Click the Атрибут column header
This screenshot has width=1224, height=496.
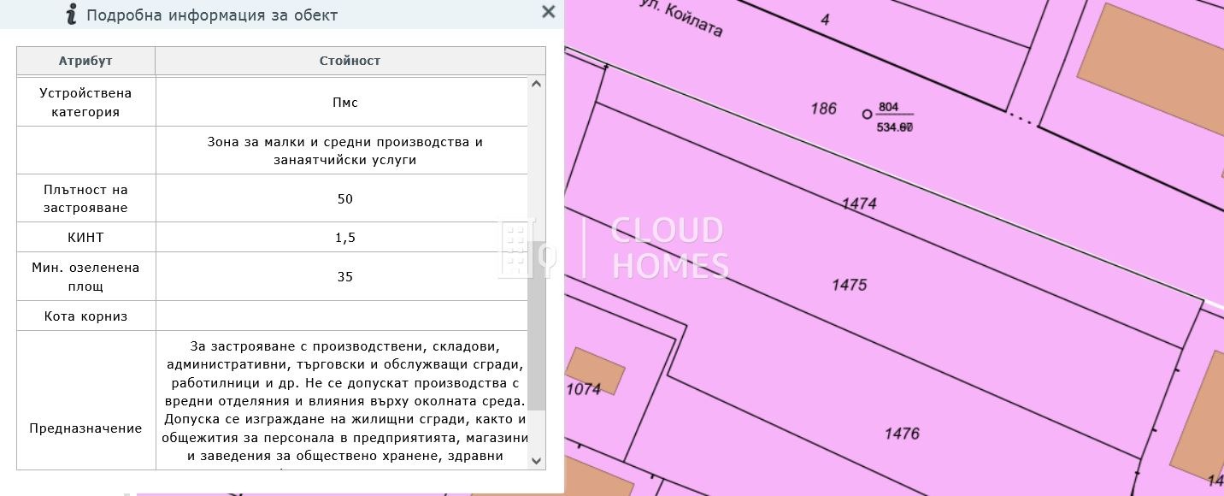85,61
